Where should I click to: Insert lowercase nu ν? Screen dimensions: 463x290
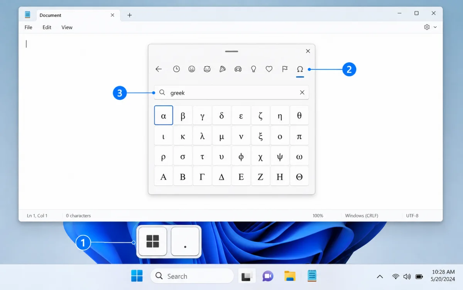pyautogui.click(x=241, y=136)
